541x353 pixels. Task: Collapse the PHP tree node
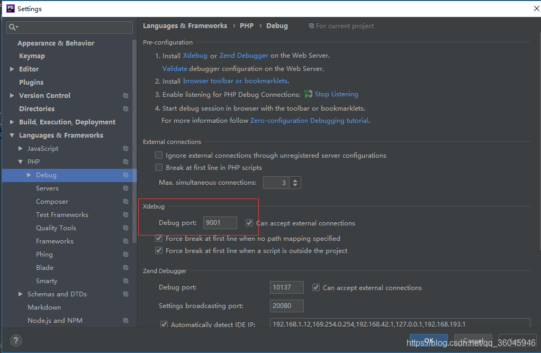[20, 162]
